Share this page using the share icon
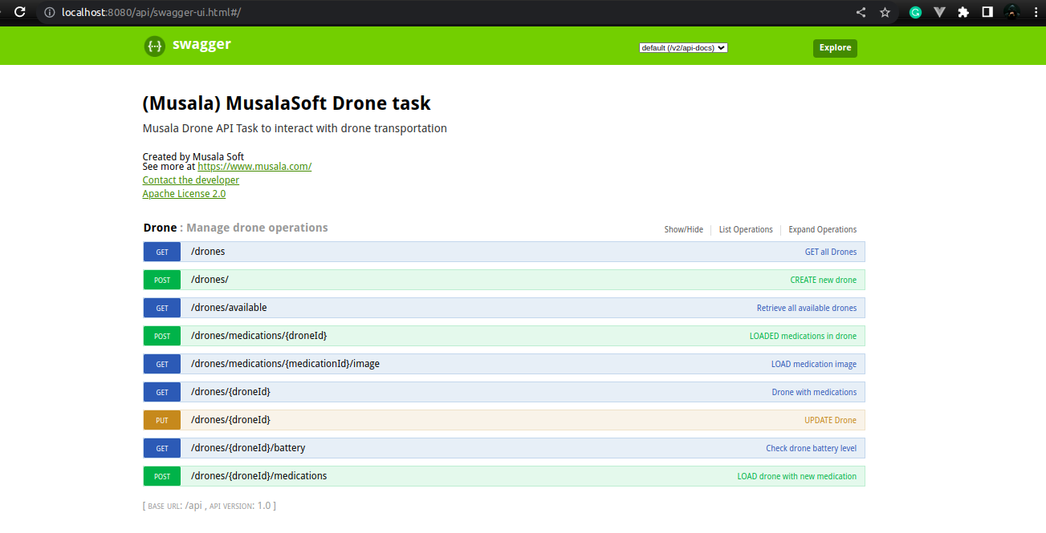1046x533 pixels. (x=861, y=12)
